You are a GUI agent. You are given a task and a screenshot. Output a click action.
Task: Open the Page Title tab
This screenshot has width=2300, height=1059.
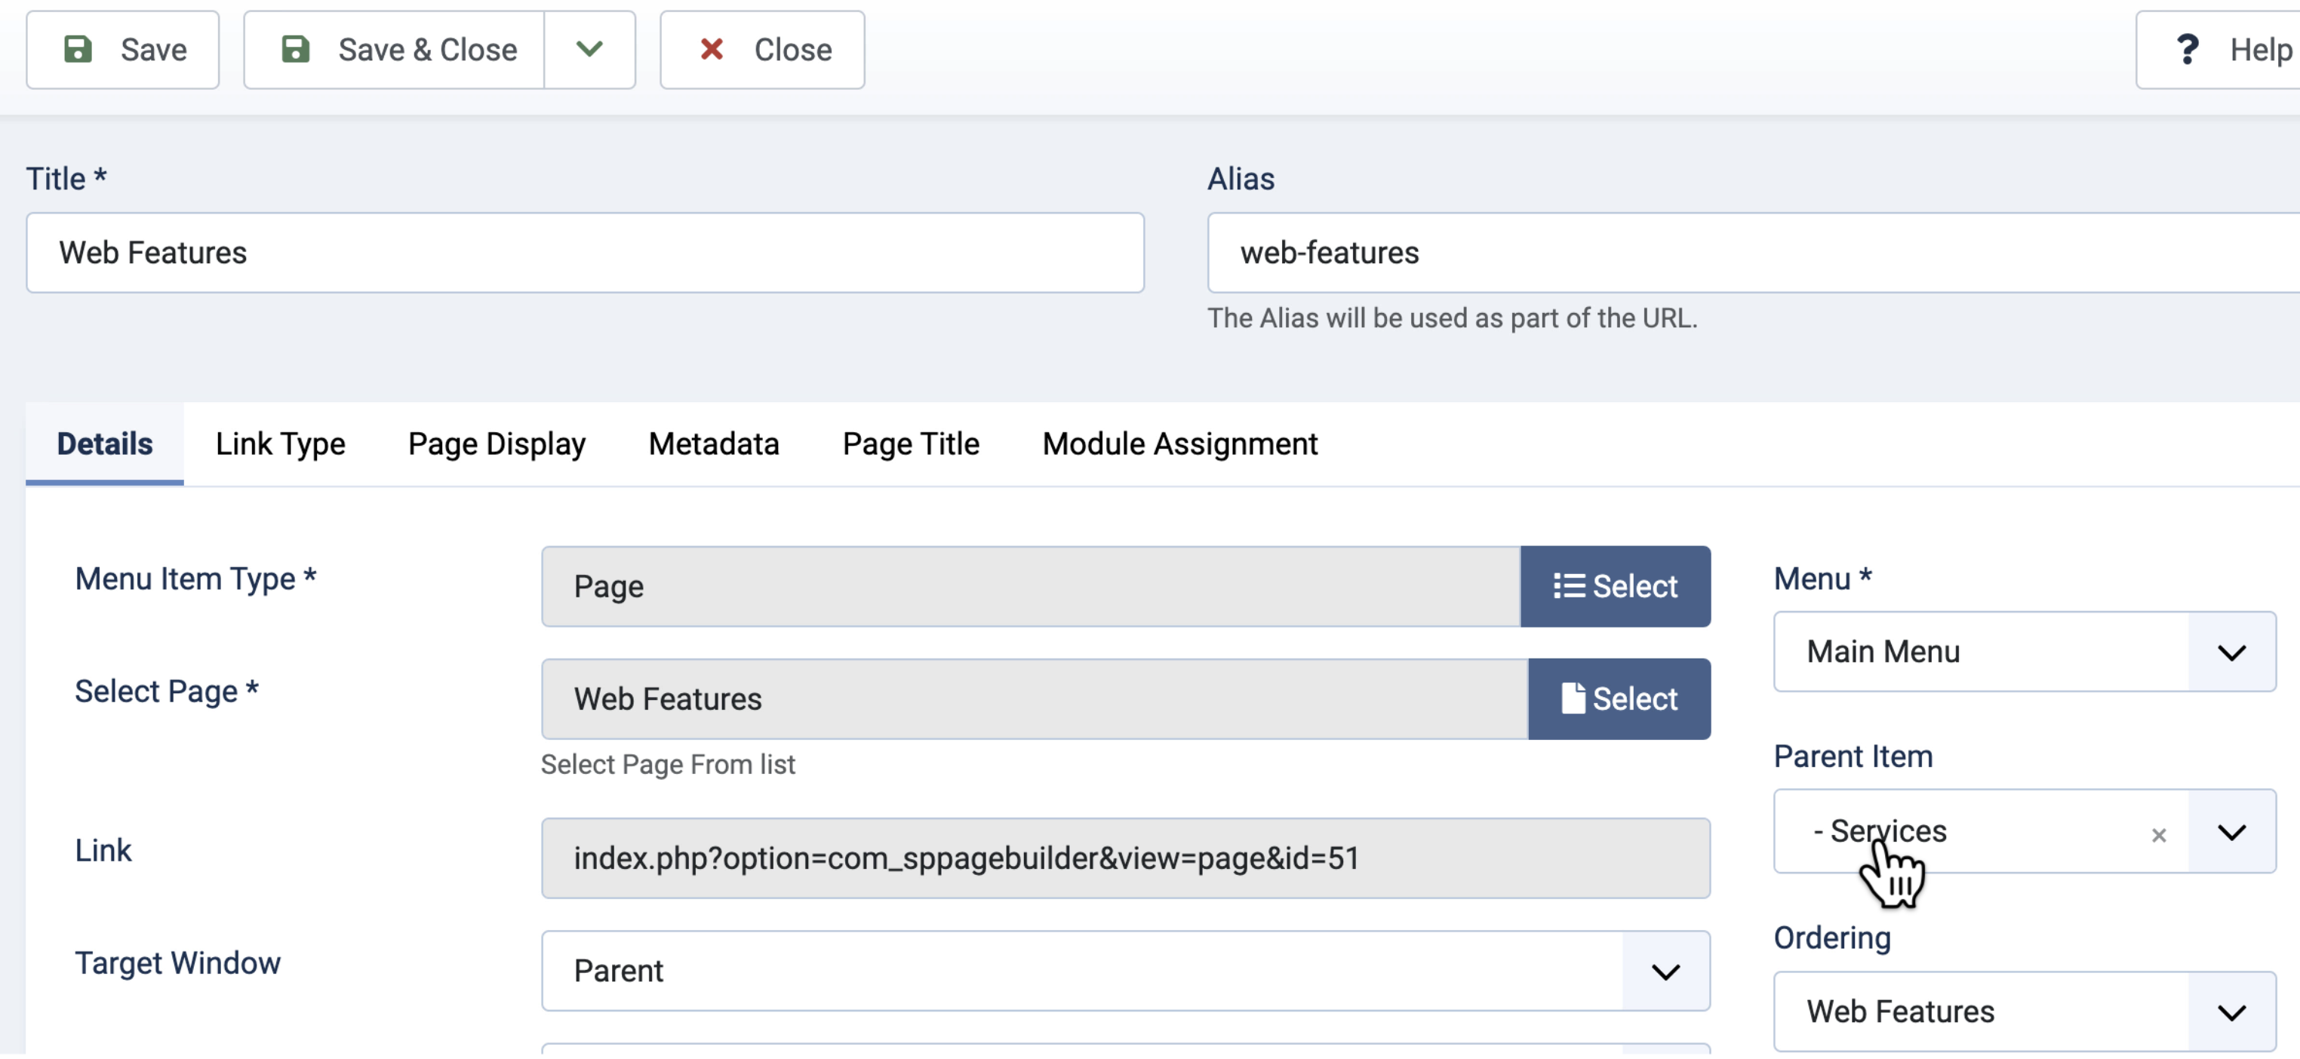pyautogui.click(x=911, y=444)
